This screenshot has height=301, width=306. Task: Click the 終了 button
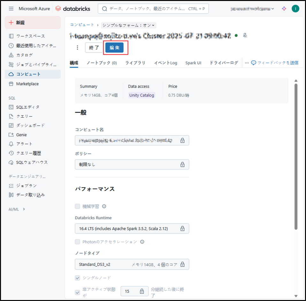pyautogui.click(x=94, y=48)
